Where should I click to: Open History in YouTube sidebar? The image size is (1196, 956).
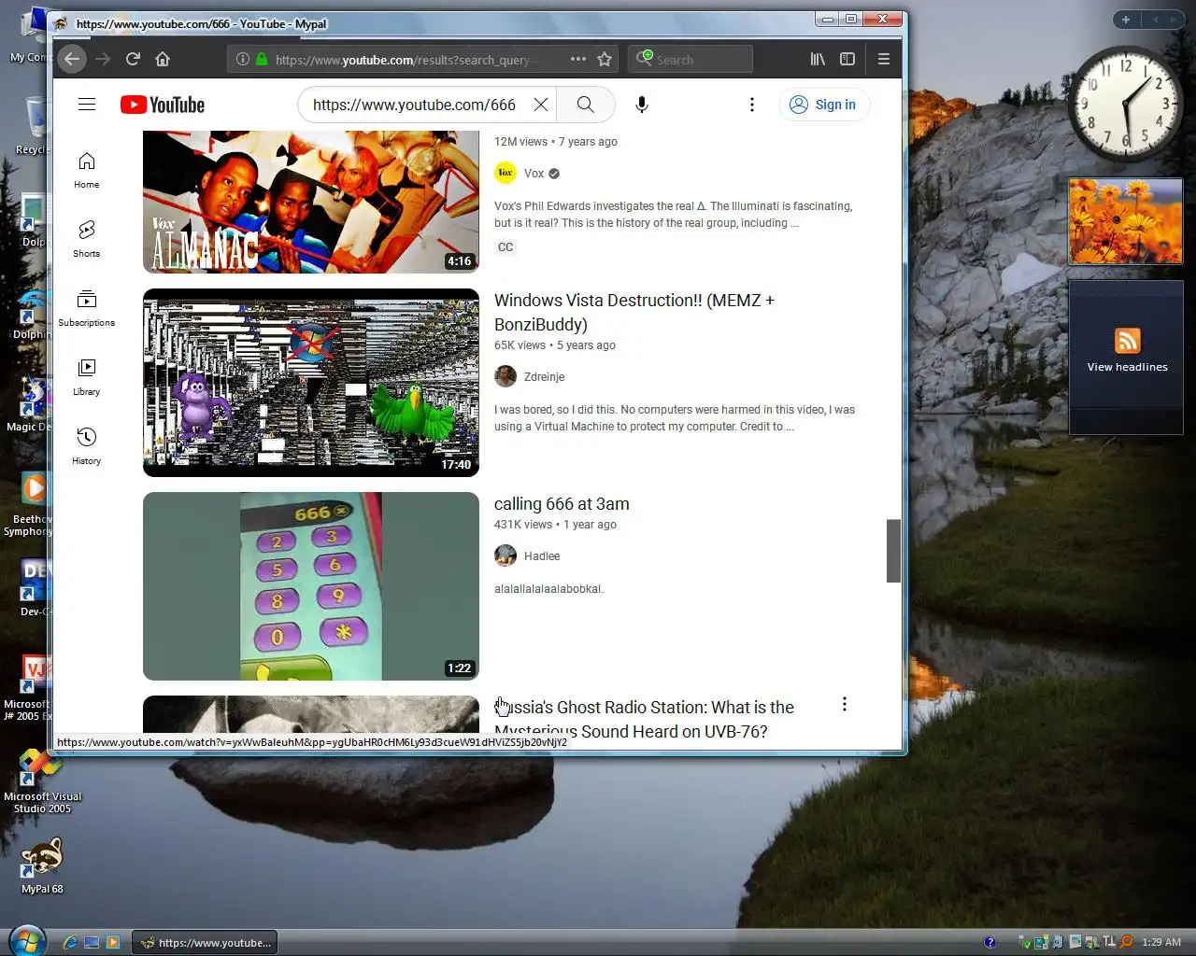coord(87,447)
